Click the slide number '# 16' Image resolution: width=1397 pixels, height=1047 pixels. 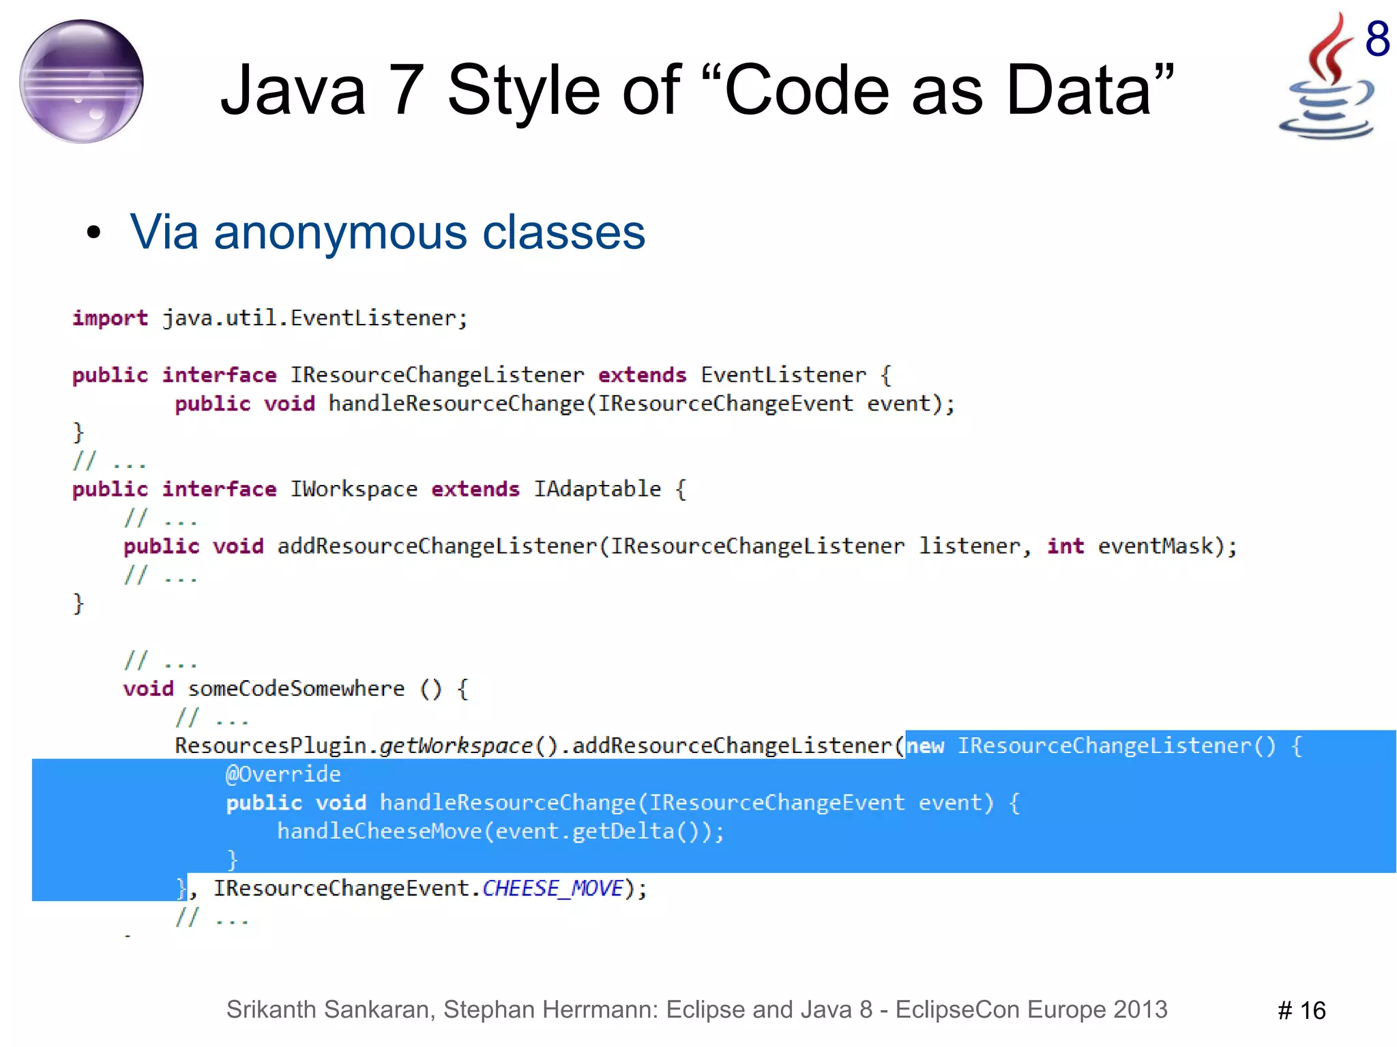pos(1302,1010)
